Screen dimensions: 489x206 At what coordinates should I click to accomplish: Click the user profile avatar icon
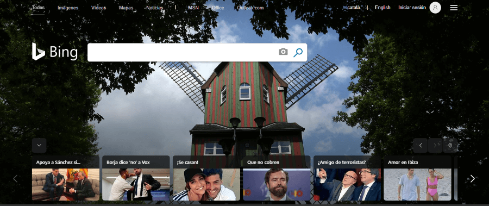(435, 8)
